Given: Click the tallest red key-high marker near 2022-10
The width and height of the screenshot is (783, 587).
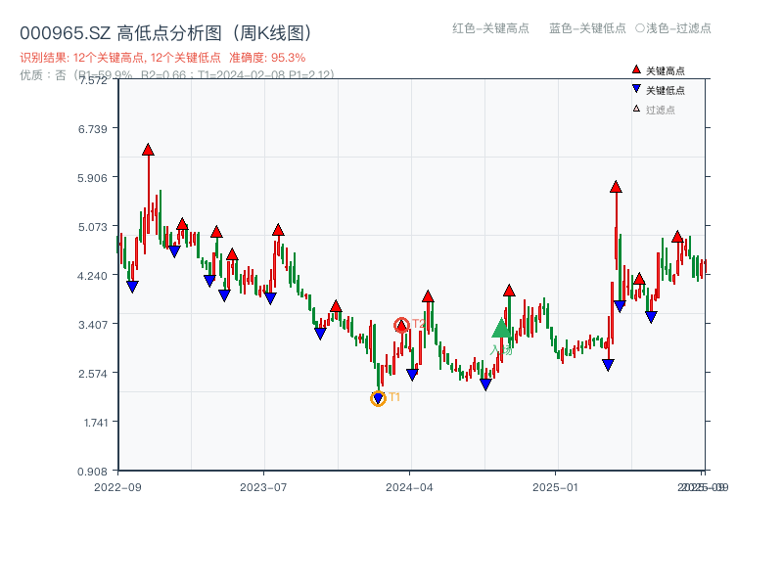Looking at the screenshot, I should 147,150.
